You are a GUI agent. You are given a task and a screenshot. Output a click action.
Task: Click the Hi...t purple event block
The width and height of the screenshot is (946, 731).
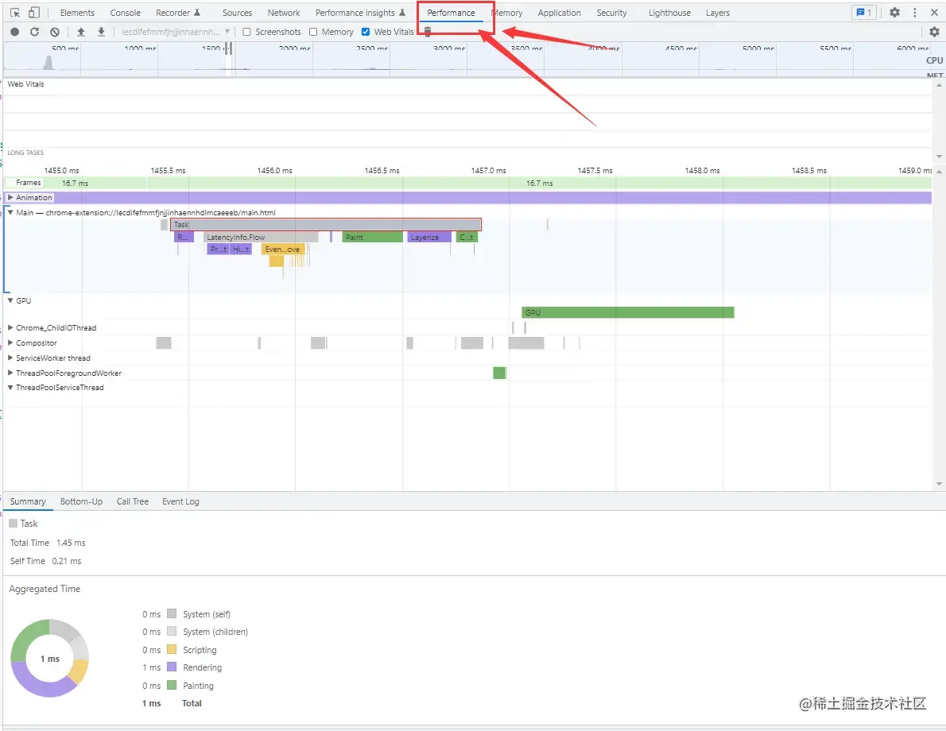(241, 249)
